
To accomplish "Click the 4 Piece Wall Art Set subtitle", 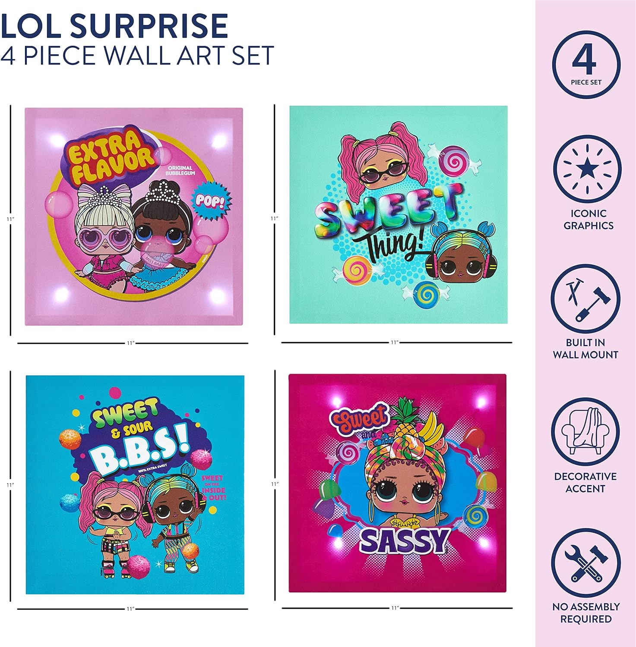I will (137, 55).
